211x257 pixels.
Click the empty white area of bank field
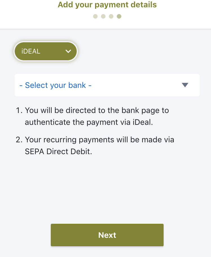[x=135, y=85]
